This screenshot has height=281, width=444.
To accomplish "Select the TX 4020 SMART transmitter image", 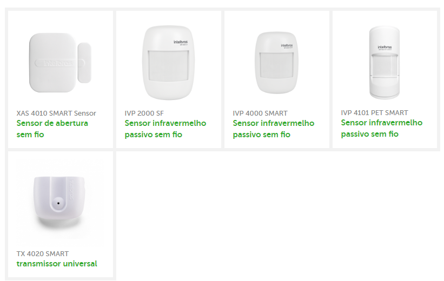I will click(60, 202).
